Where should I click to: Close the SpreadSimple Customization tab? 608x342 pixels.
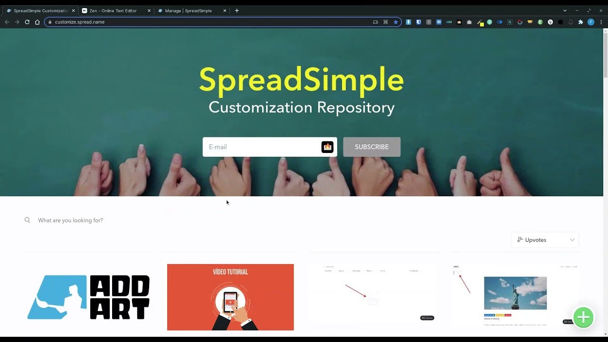coord(73,10)
